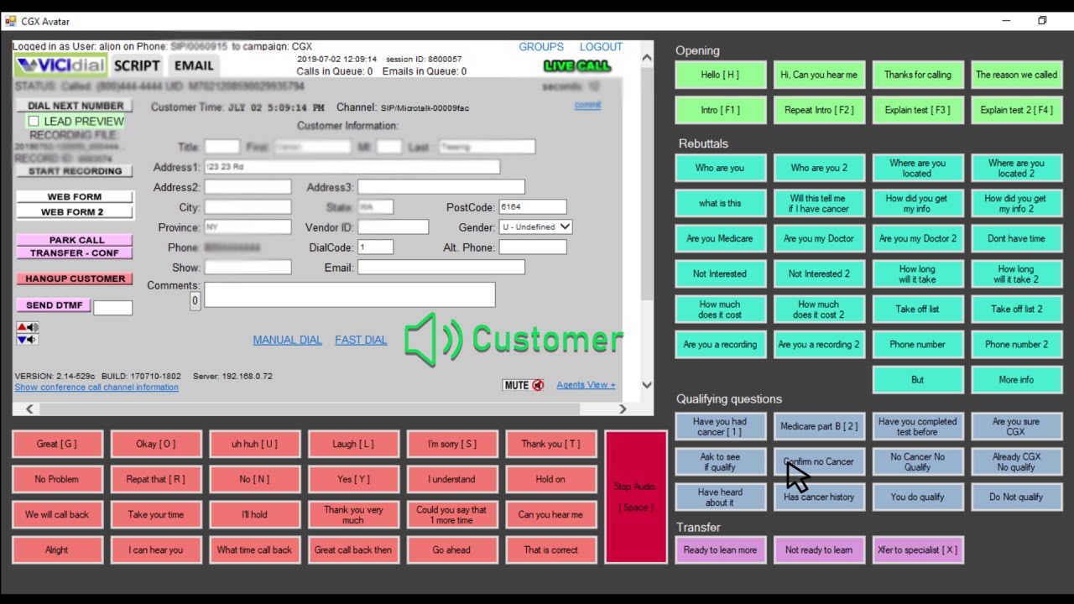The width and height of the screenshot is (1074, 604).
Task: Click the volume up speaker icon
Action: pyautogui.click(x=28, y=327)
